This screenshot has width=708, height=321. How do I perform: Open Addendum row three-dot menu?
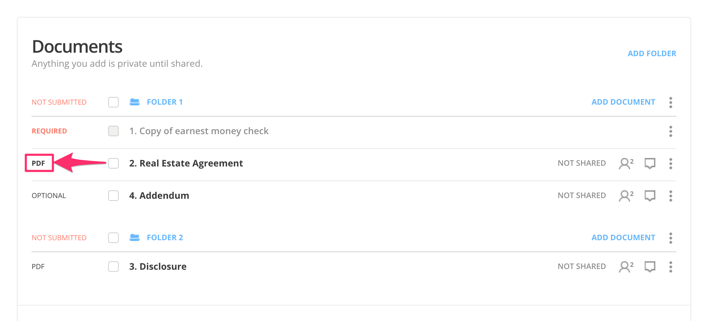[670, 196]
